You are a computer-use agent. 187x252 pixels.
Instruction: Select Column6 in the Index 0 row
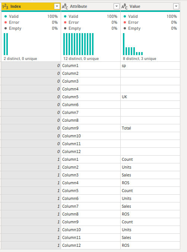click(x=91, y=105)
